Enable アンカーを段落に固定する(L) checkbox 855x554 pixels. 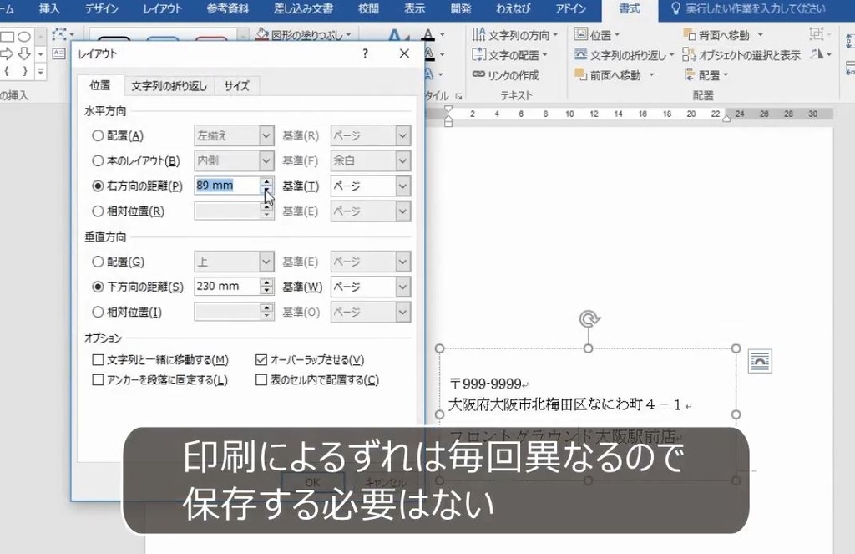pyautogui.click(x=99, y=380)
